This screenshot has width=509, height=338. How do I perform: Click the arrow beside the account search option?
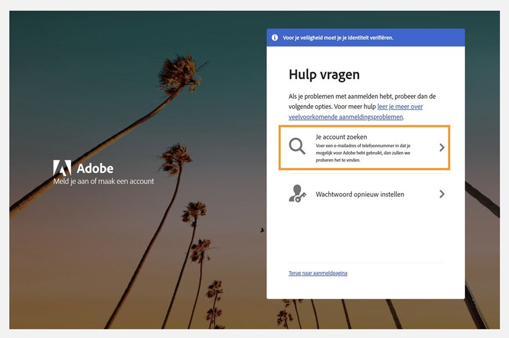pos(442,146)
